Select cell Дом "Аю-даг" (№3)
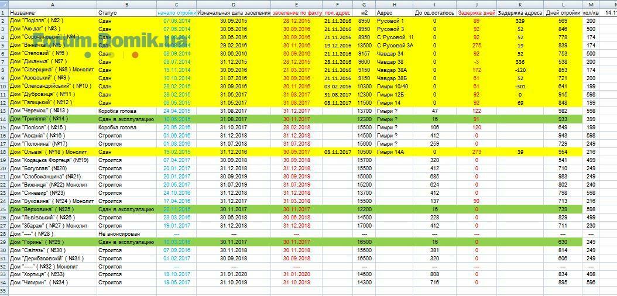This screenshot has height=296, width=617. click(x=53, y=29)
